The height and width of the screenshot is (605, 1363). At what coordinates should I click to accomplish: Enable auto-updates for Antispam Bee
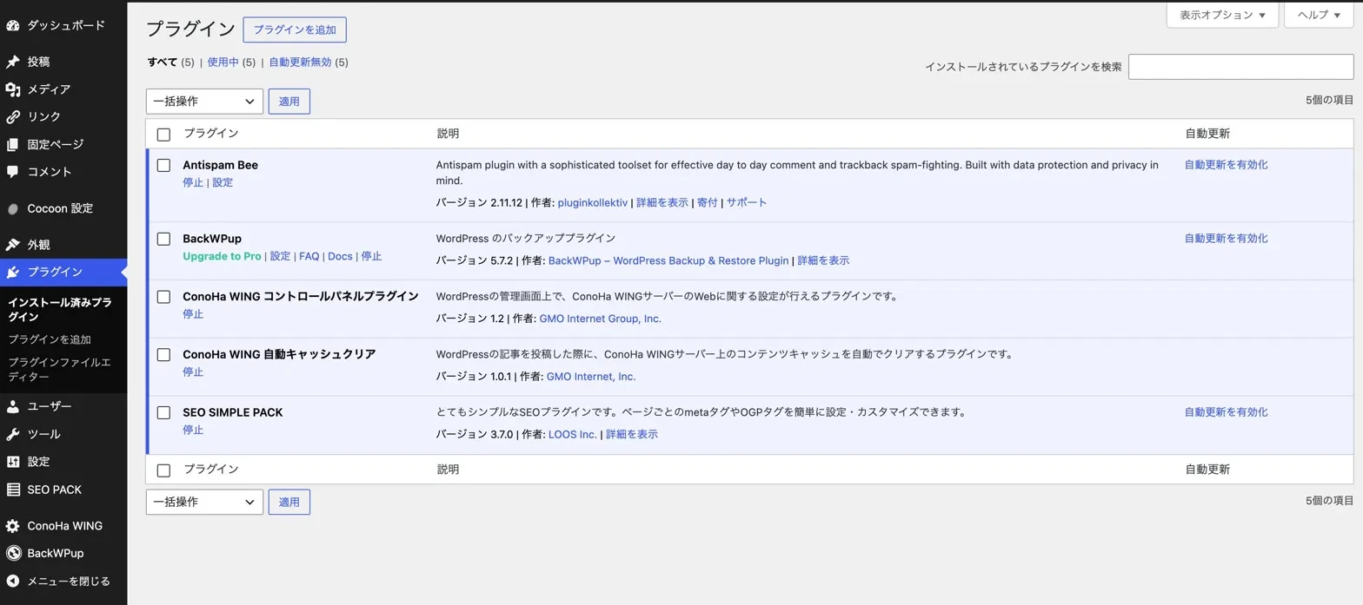[1226, 165]
